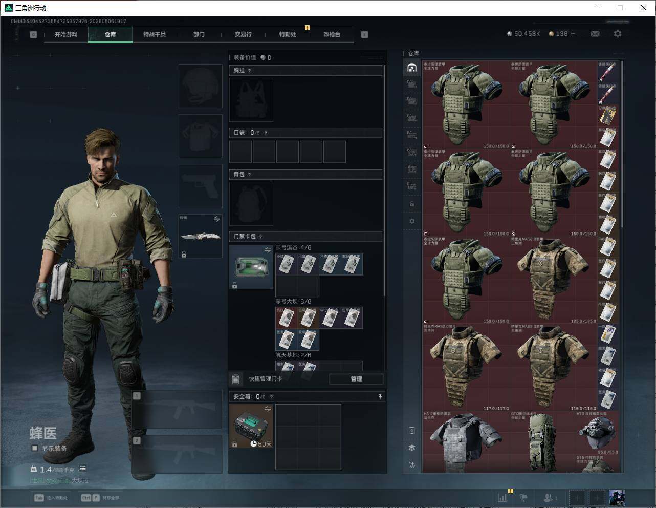The image size is (656, 508).
Task: Click the 管理 button for keycards
Action: (356, 379)
